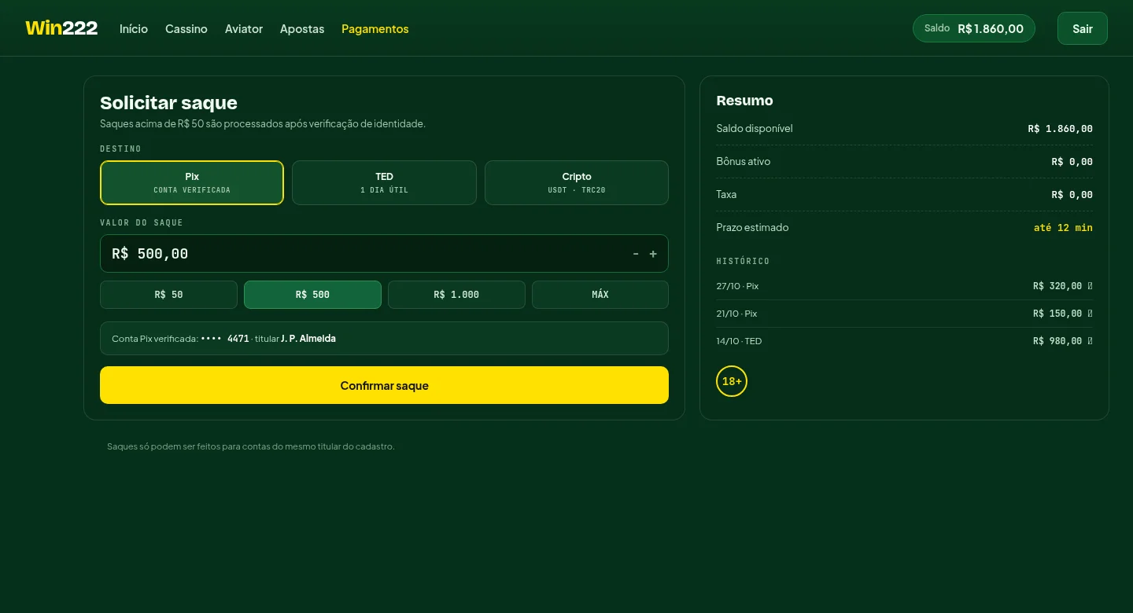The image size is (1133, 613).
Task: Select the 14/10 · TED history row
Action: point(904,341)
